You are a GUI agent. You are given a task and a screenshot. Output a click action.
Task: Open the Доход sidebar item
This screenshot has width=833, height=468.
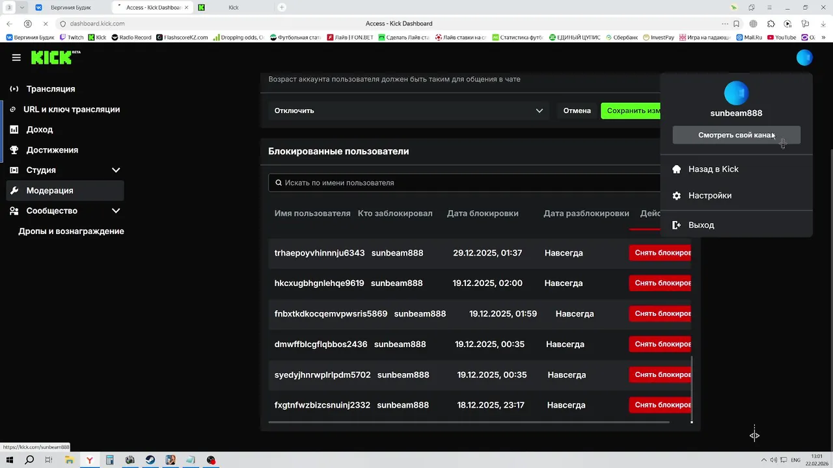pos(65,129)
